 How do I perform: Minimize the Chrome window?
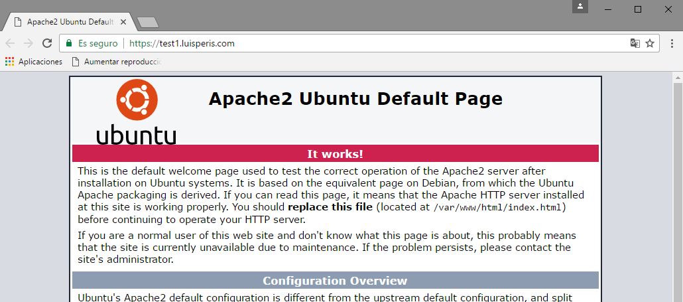609,9
